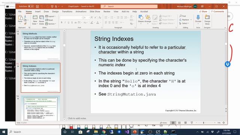Toggle Italic formatting
This screenshot has width=240, height=135.
click(x=65, y=22)
